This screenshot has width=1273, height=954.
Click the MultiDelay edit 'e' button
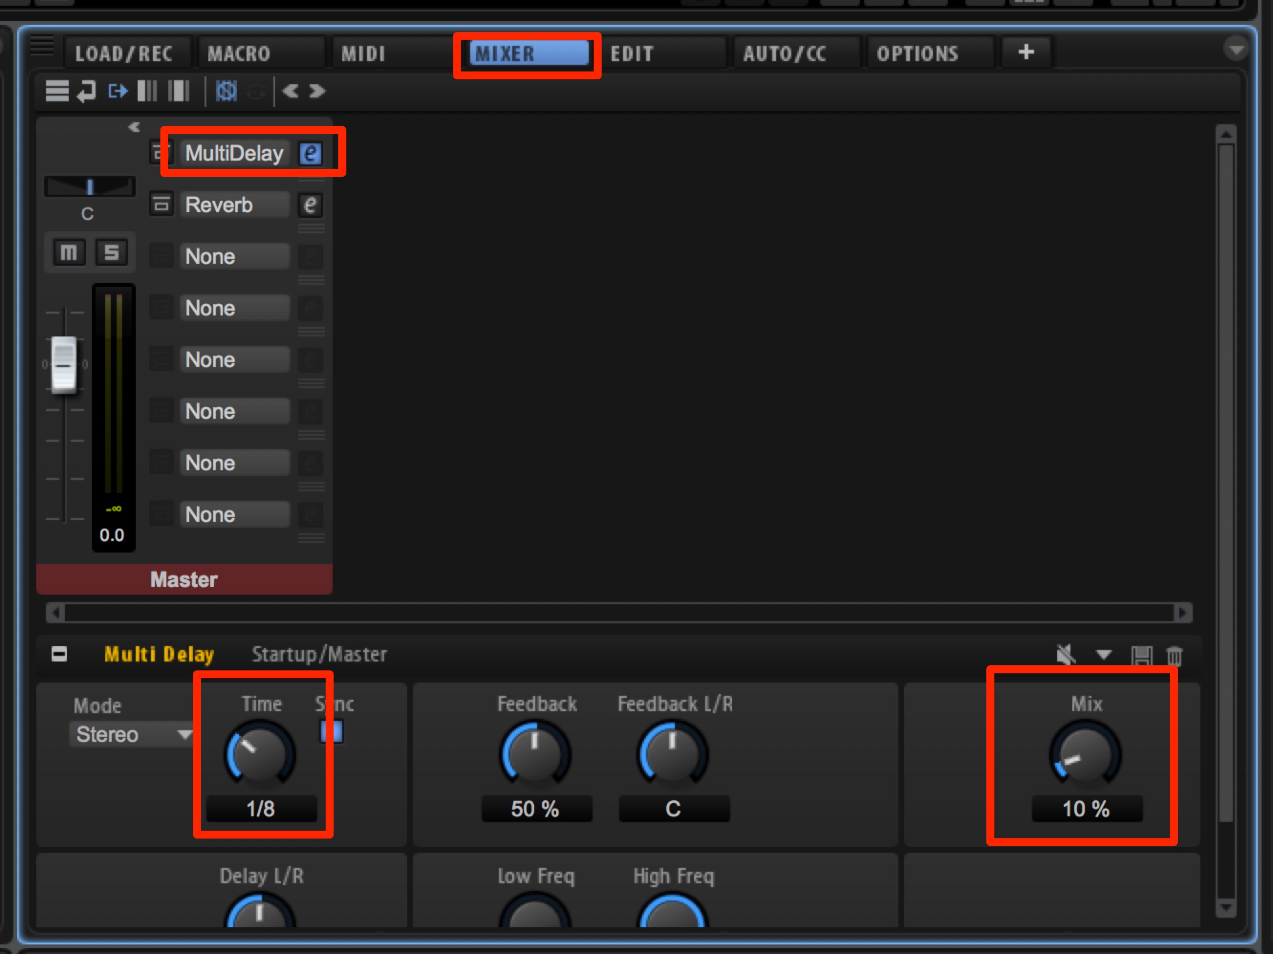(x=310, y=154)
